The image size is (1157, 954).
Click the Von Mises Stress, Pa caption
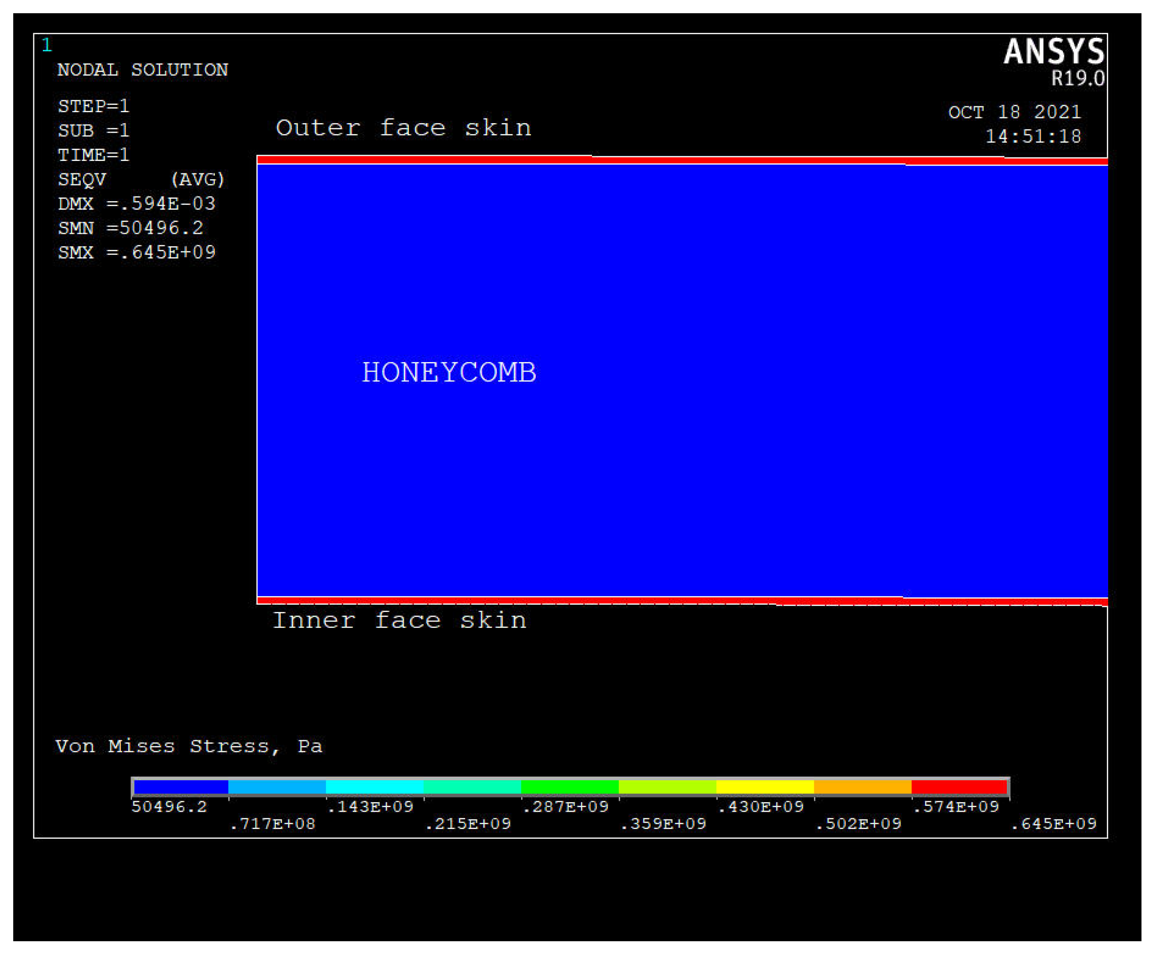click(x=188, y=746)
